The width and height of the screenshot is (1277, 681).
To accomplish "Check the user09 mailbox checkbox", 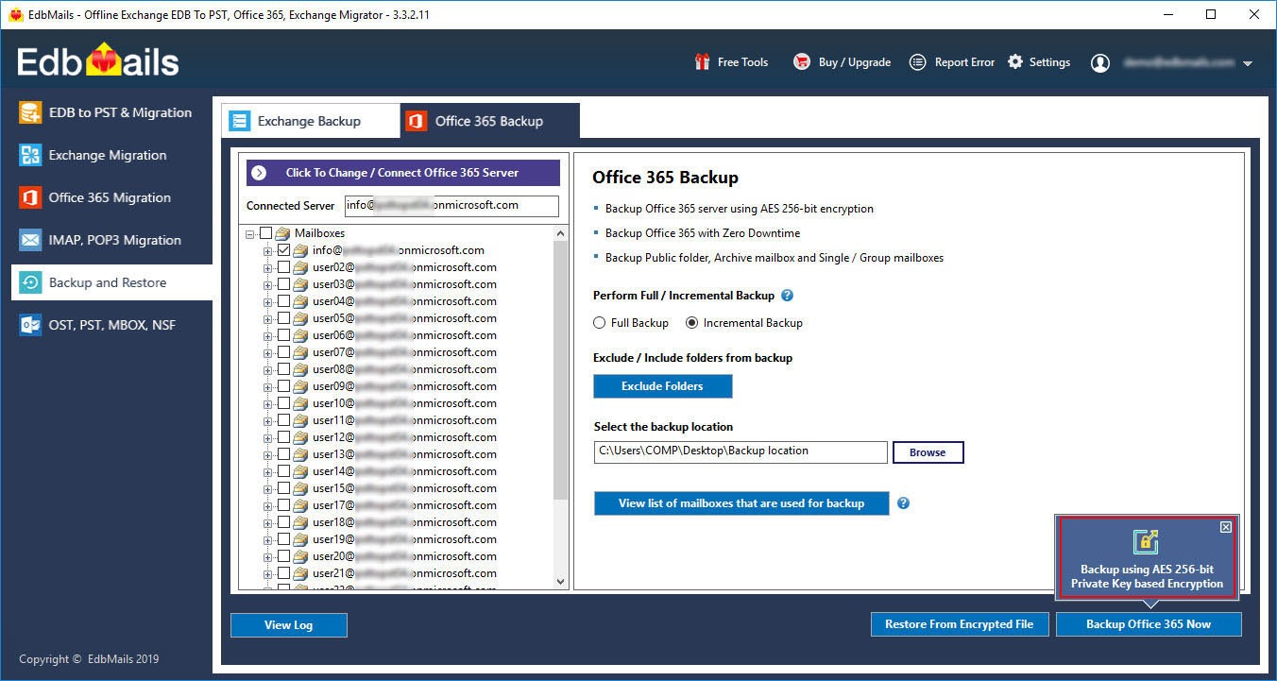I will [283, 386].
